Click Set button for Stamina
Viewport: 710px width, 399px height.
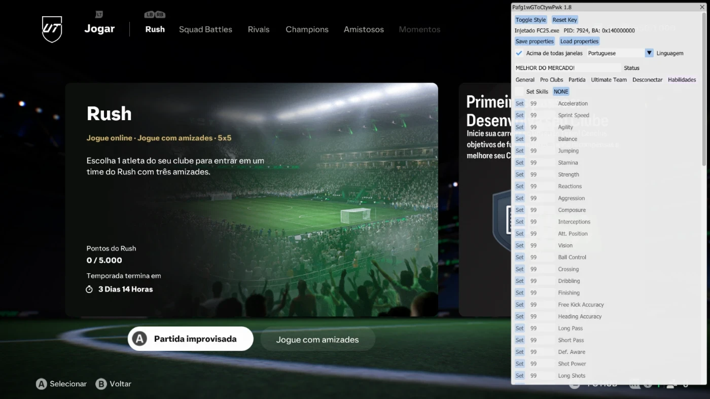coord(519,163)
